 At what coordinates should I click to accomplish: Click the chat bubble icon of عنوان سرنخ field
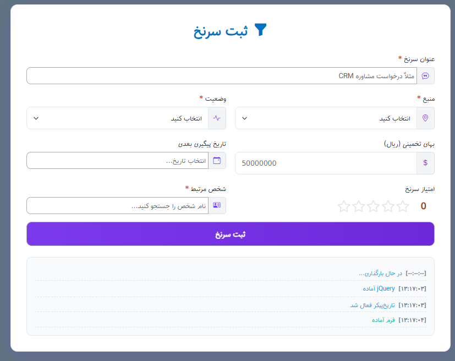pos(425,76)
